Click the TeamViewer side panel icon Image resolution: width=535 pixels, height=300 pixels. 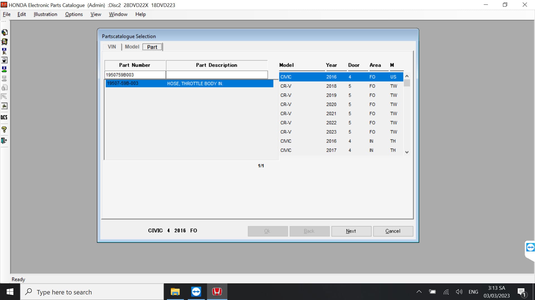point(530,247)
